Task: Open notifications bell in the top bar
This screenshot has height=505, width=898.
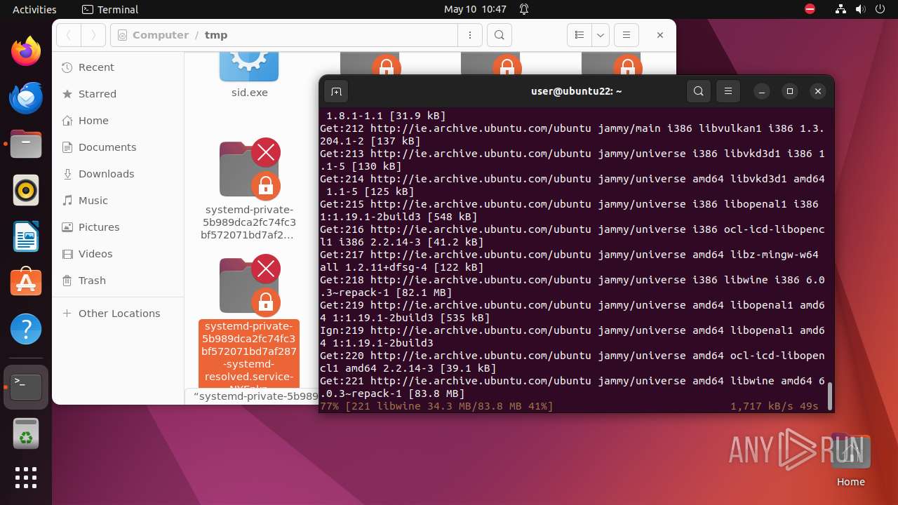Action: [x=524, y=9]
